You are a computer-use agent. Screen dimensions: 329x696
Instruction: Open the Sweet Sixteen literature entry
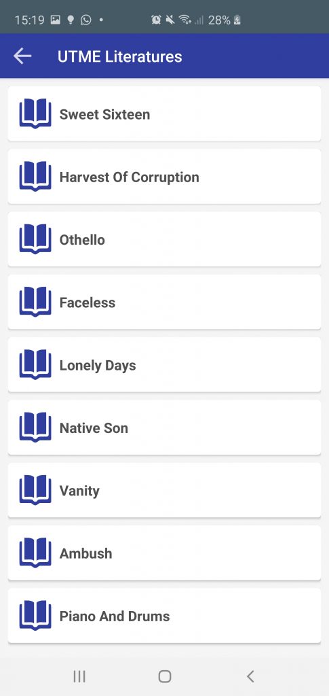coord(164,114)
